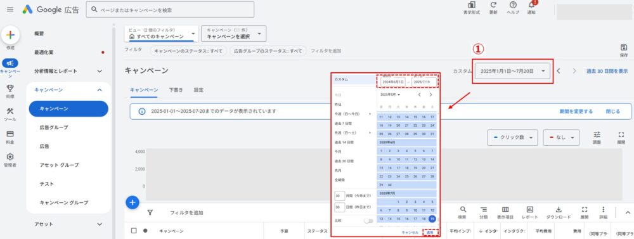Open 広告グループ in the sidebar
Image resolution: width=634 pixels, height=239 pixels.
(x=54, y=127)
